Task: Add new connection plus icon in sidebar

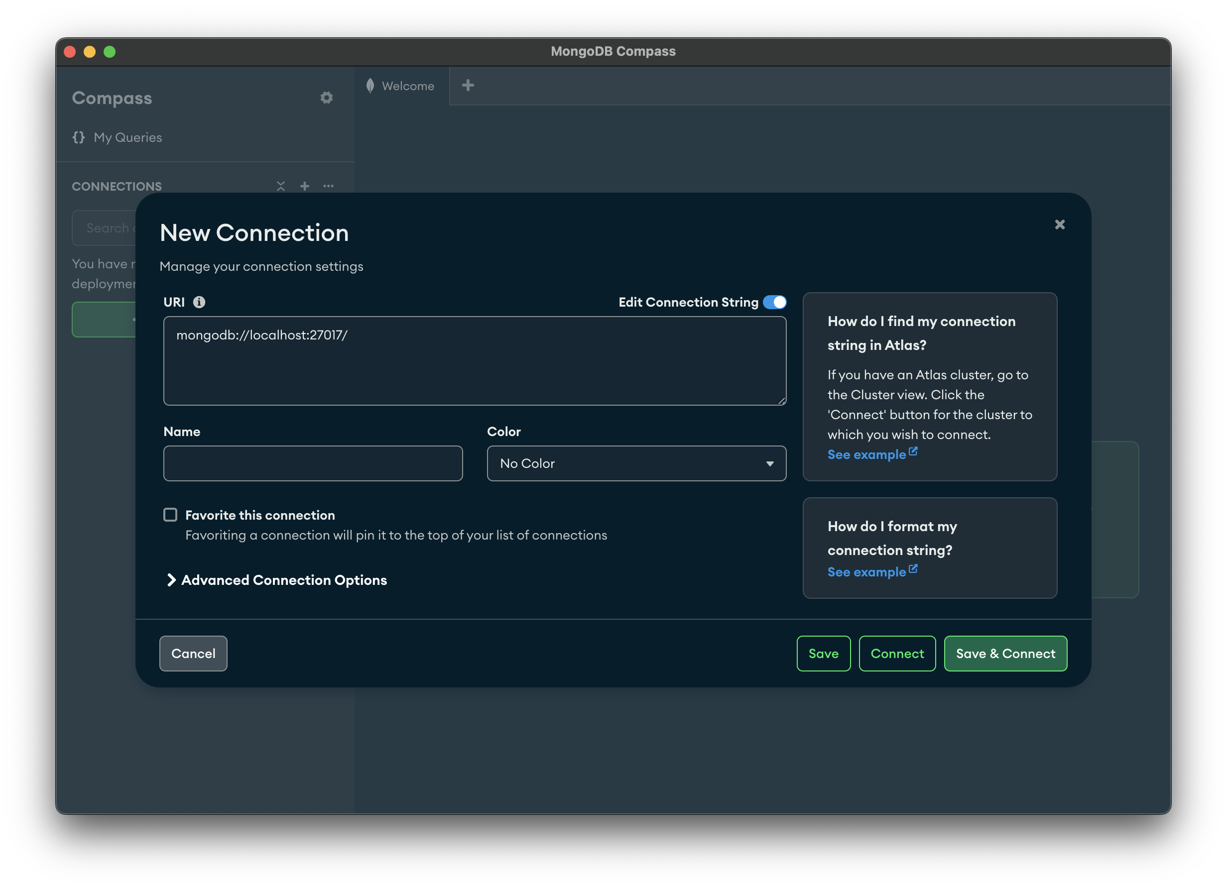Action: point(305,186)
